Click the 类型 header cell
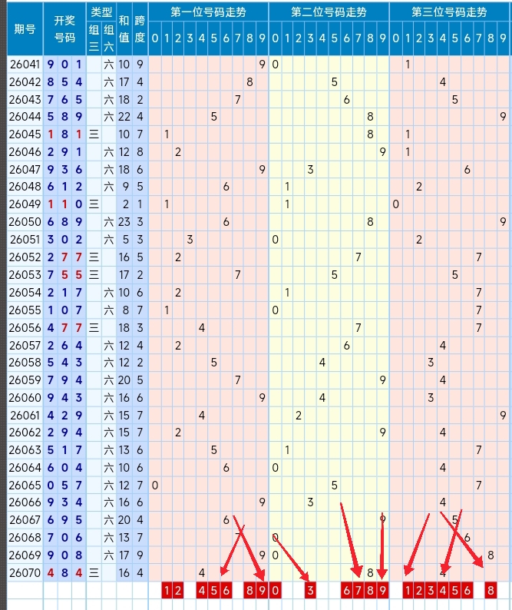 (101, 12)
